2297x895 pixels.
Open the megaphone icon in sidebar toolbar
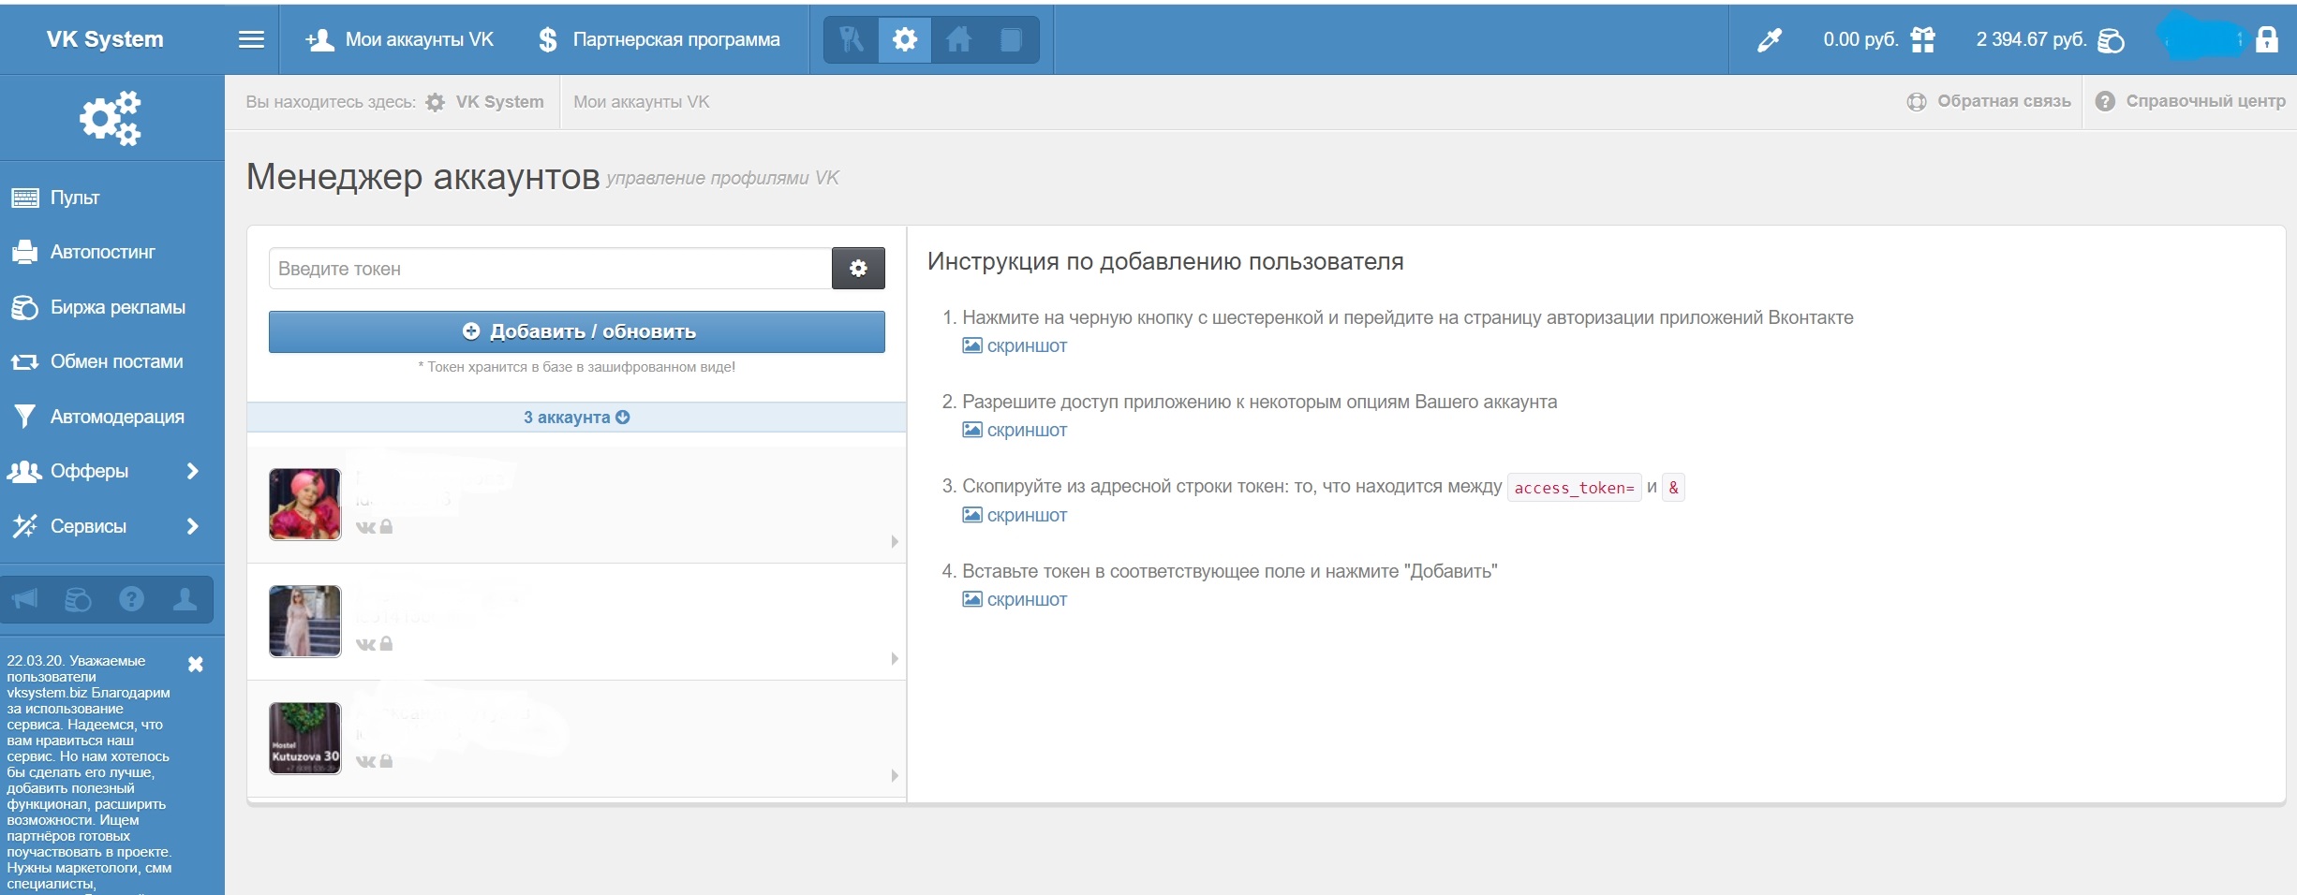point(25,599)
